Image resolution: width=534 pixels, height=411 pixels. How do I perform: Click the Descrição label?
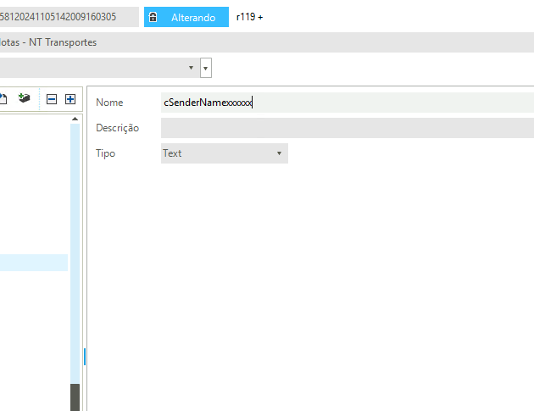coord(117,128)
